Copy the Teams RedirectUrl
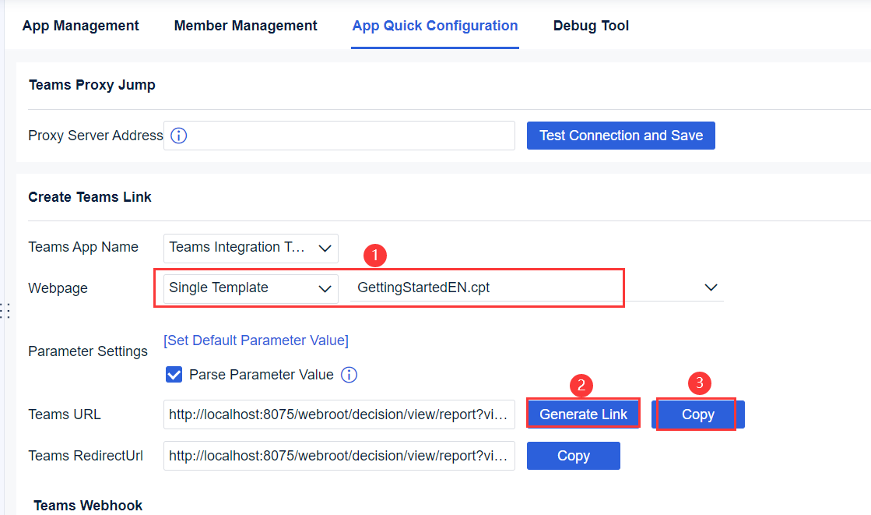871x515 pixels. pos(573,456)
